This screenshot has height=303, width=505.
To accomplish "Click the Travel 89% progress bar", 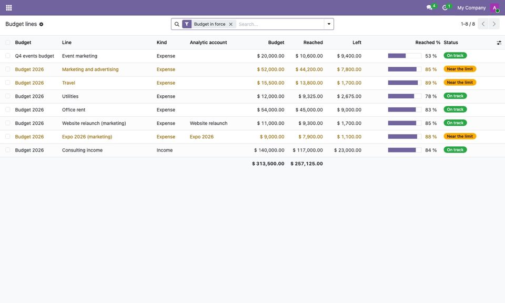I will click(x=405, y=83).
